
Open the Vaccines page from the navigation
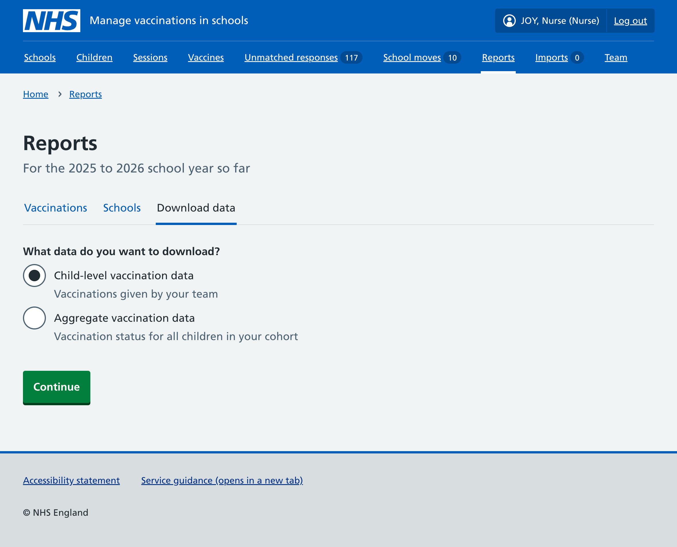206,57
